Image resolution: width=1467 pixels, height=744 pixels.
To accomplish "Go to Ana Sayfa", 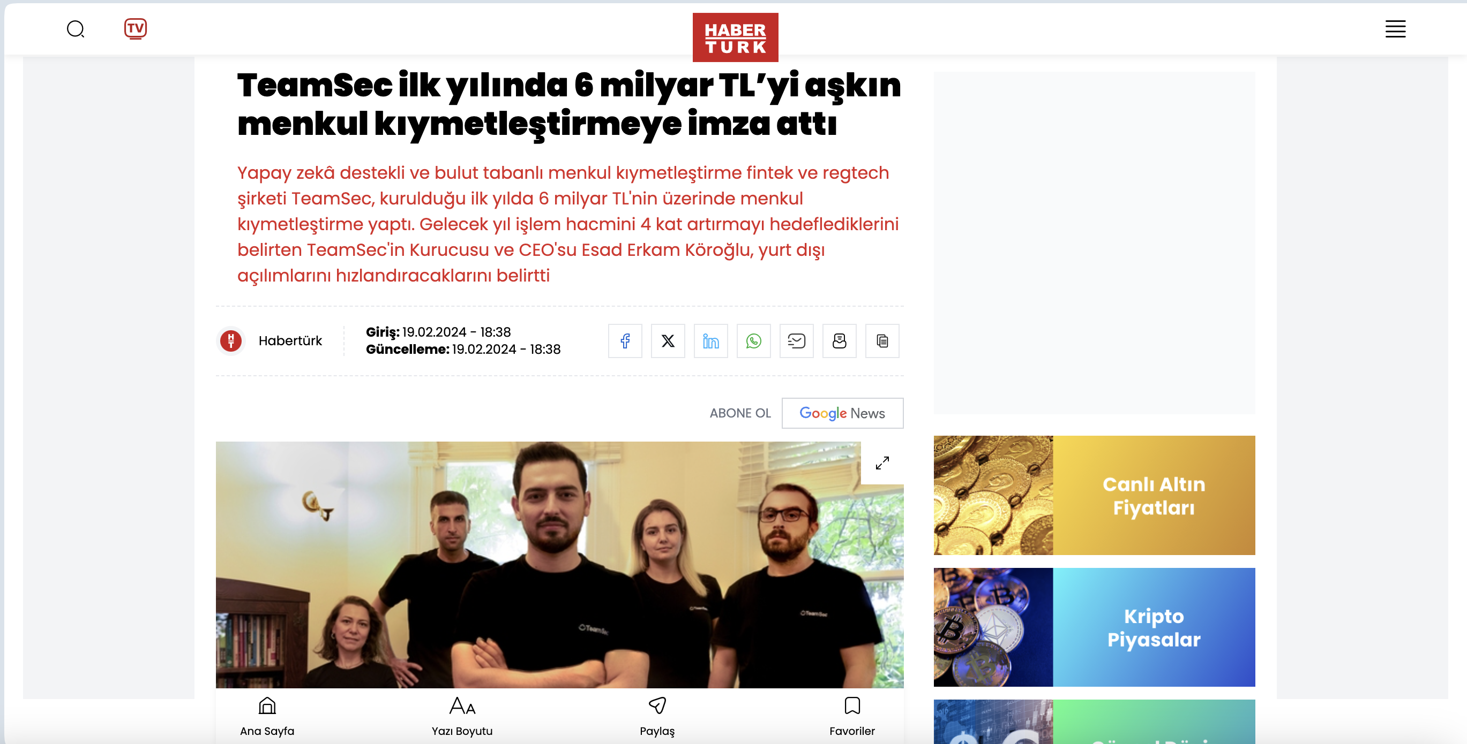I will tap(266, 716).
